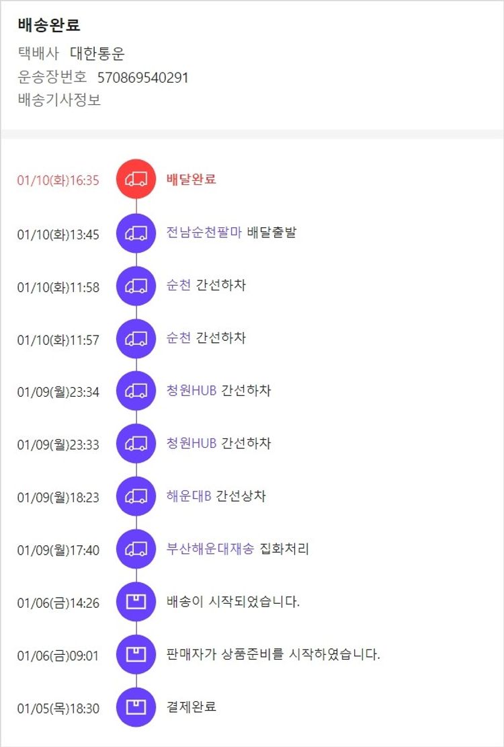The width and height of the screenshot is (504, 747).
Task: Open the 청원HUB link at 23:33
Action: (192, 444)
